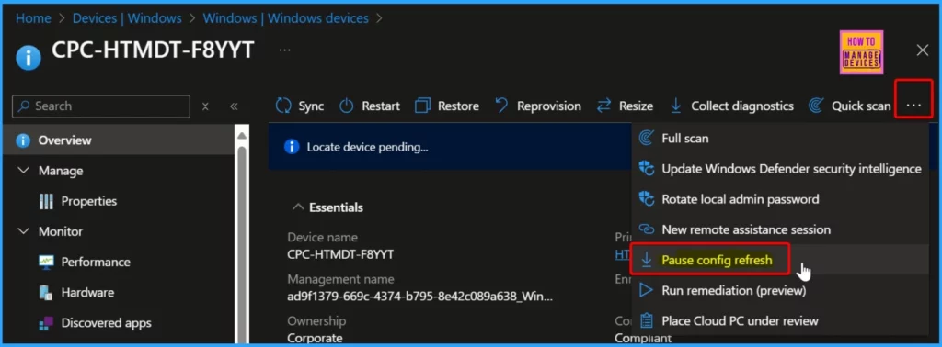This screenshot has width=942, height=347.
Task: Click the Hardware icon in sidebar
Action: point(46,293)
